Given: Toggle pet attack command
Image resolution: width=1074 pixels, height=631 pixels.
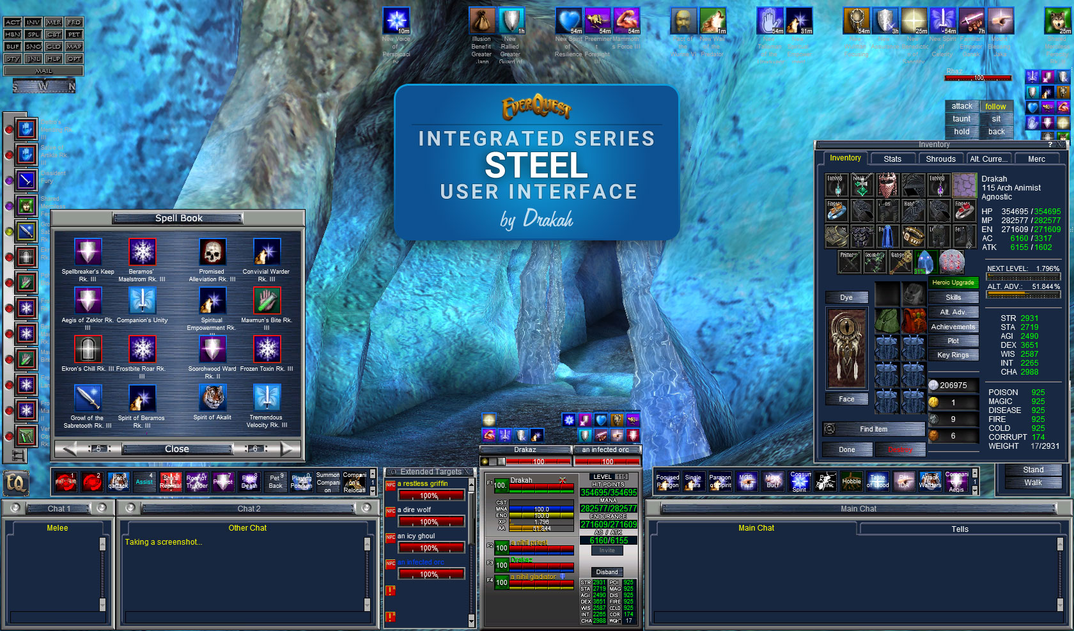Looking at the screenshot, I should point(961,106).
